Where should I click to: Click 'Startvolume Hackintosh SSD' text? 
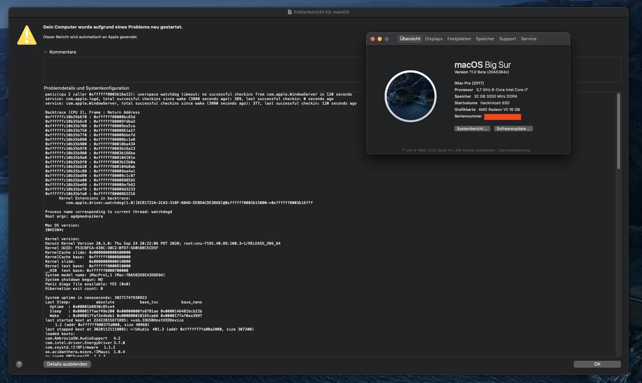482,103
